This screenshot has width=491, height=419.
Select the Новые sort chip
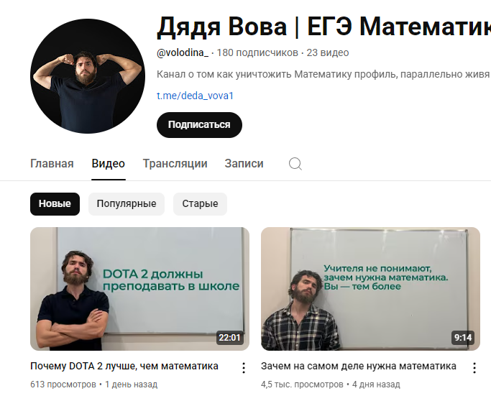55,204
